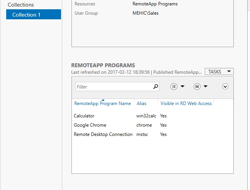The image size is (250, 190).
Task: Sort list by Alias column header
Action: point(141,103)
